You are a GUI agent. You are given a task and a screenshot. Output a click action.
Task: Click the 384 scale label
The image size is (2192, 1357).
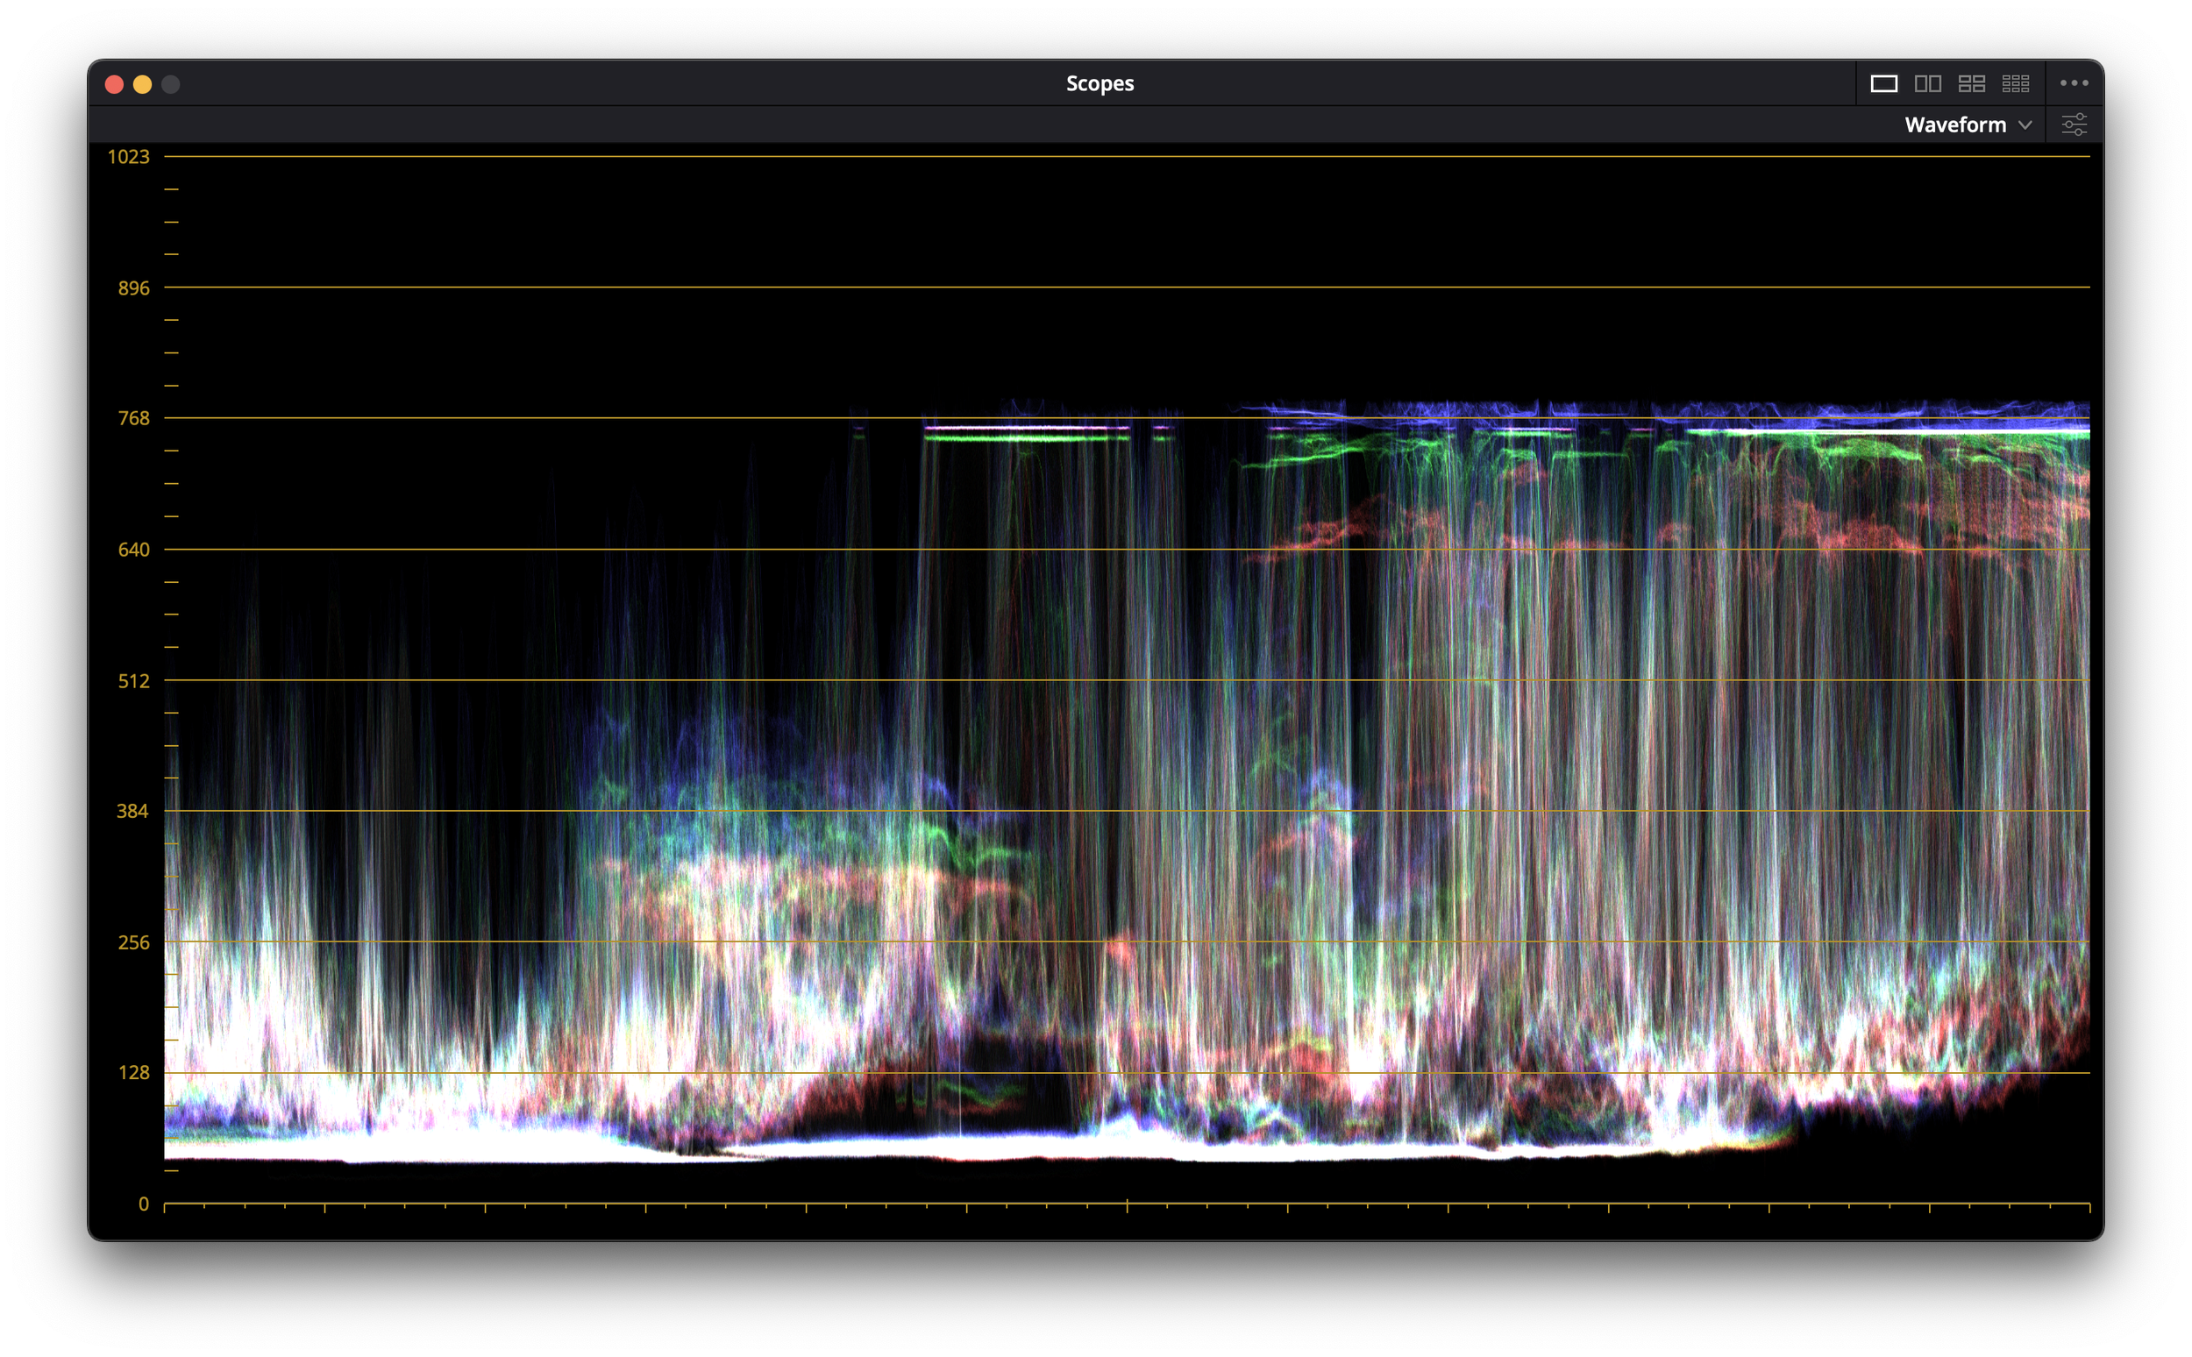pyautogui.click(x=133, y=812)
